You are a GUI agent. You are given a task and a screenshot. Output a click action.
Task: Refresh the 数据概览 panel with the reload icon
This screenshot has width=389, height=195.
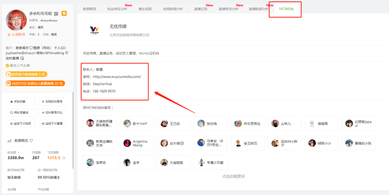point(31,141)
